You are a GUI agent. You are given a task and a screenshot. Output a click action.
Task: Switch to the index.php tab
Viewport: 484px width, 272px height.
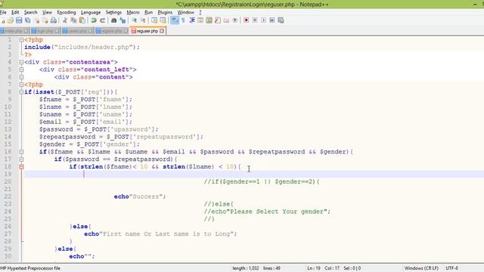[14, 31]
